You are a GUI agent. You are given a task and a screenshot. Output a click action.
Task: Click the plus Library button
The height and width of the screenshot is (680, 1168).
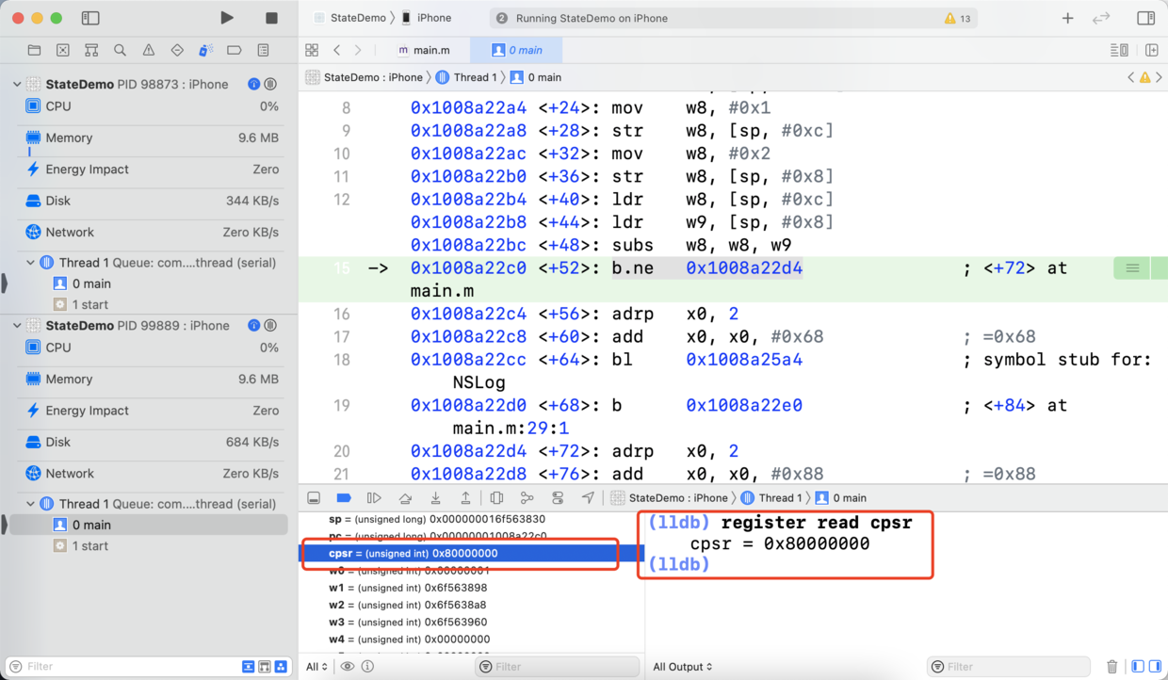point(1067,18)
